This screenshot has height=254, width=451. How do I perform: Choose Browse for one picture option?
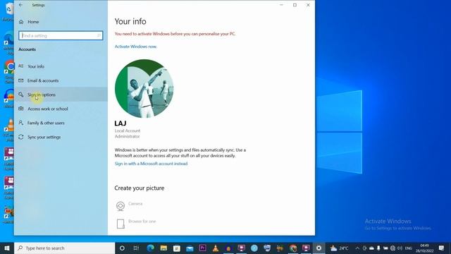[x=136, y=223]
